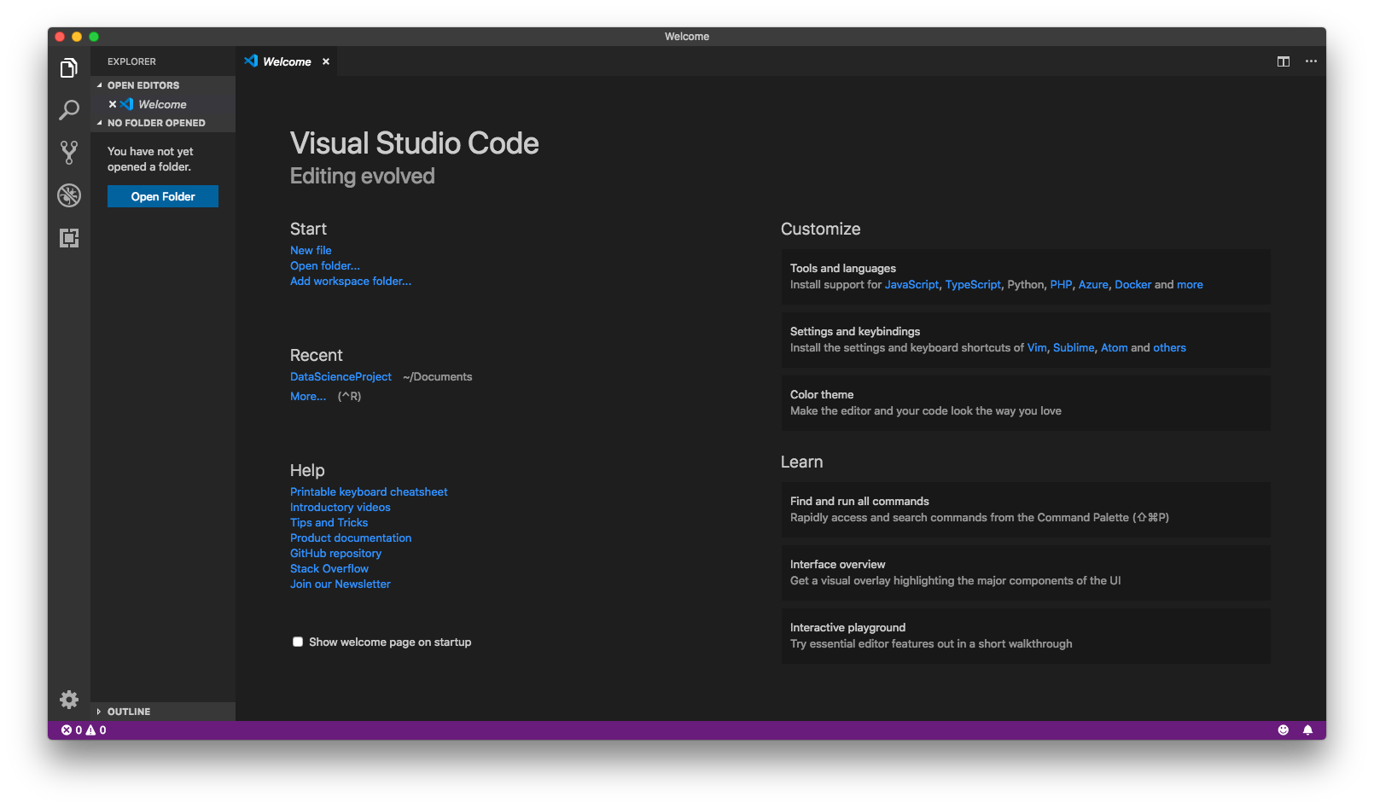Click the Open Folder button
This screenshot has width=1374, height=808.
[163, 196]
